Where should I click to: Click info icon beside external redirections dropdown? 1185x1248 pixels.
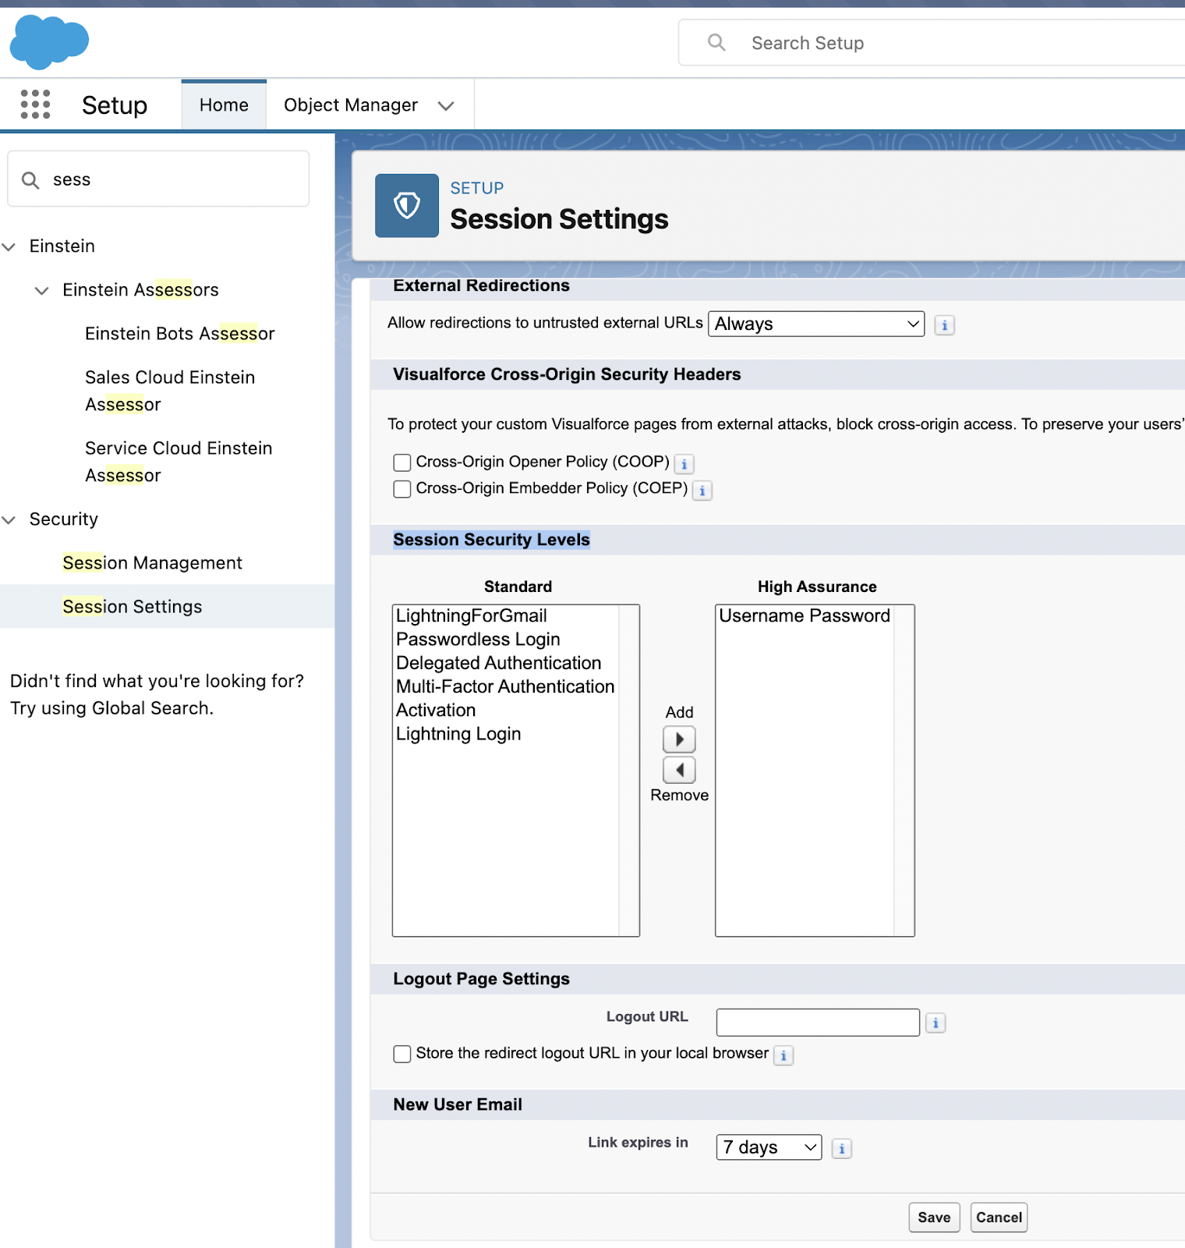[944, 325]
